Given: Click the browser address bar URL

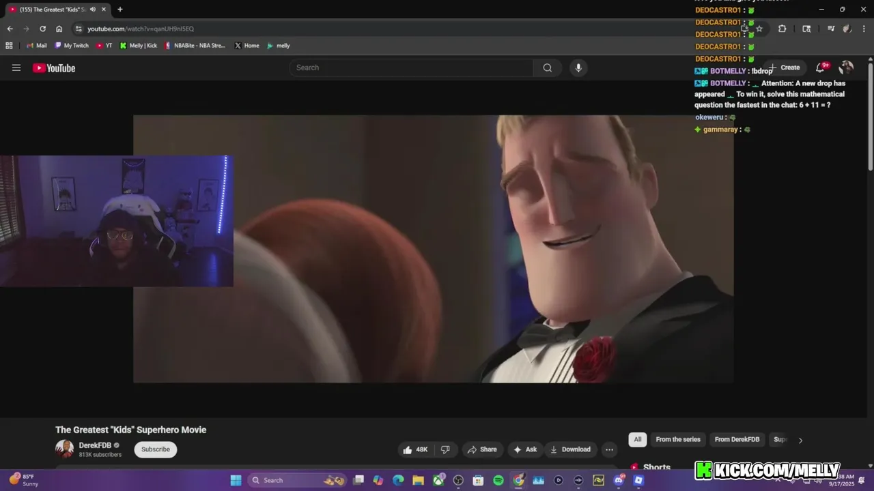Looking at the screenshot, I should [141, 29].
